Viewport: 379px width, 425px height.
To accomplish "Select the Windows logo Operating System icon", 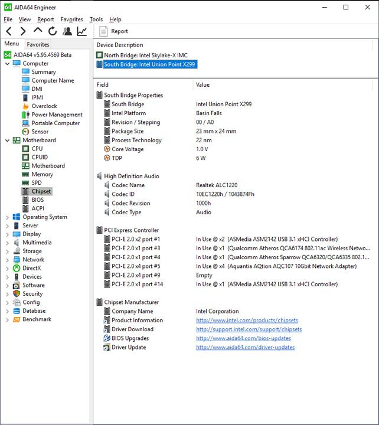I will [x=17, y=217].
